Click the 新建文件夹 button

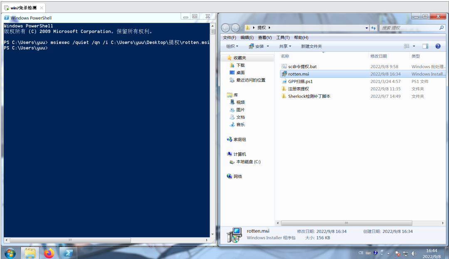[x=311, y=46]
